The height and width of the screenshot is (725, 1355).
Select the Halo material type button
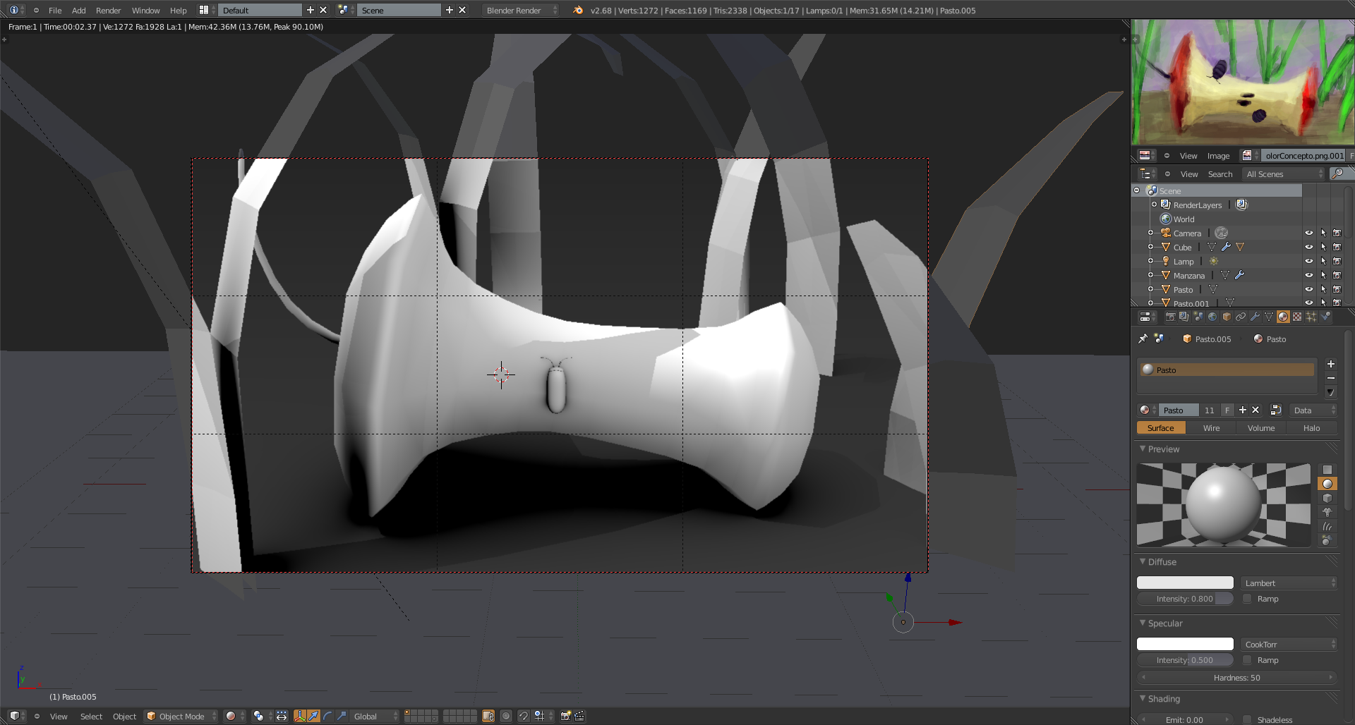click(1311, 428)
